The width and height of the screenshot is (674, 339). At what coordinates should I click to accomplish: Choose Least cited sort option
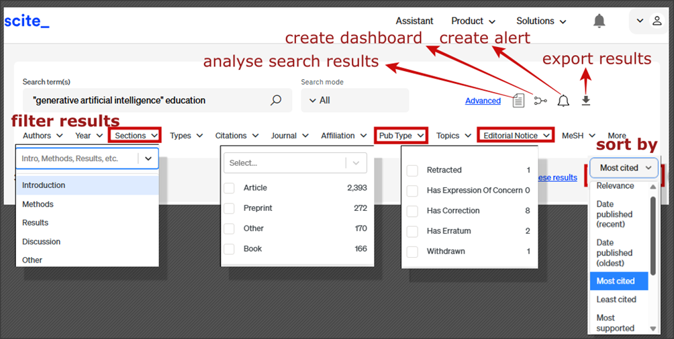(x=616, y=299)
